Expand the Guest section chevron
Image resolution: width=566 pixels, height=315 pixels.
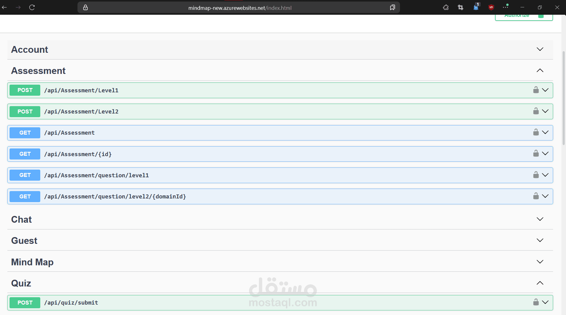pyautogui.click(x=540, y=240)
